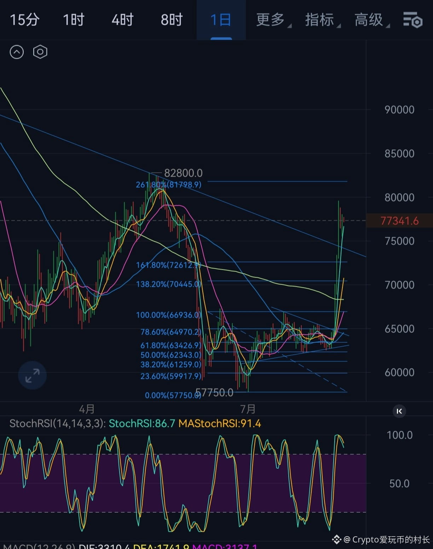
Task: Select the 61.80%(63426.9) Fibonacci label
Action: click(x=171, y=345)
